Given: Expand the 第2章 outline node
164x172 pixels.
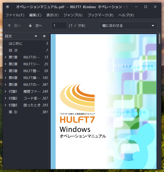Looking at the screenshot, I should [6, 64].
